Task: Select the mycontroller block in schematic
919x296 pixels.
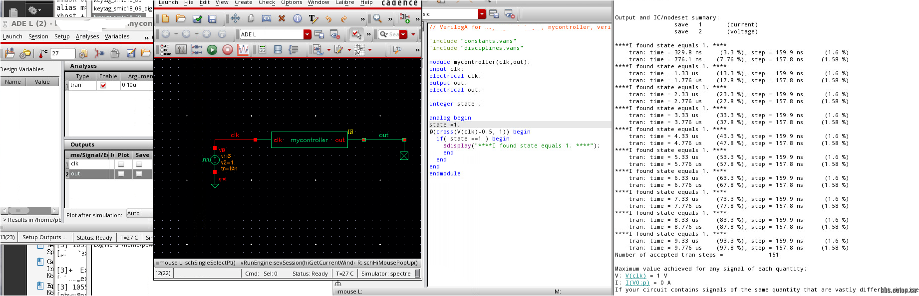Action: pyautogui.click(x=309, y=140)
